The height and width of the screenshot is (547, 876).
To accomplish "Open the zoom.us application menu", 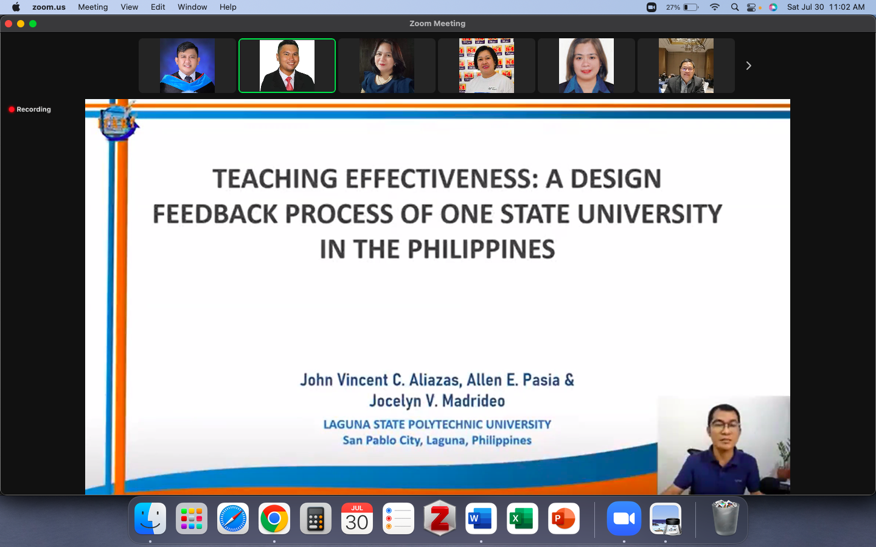I will (49, 7).
